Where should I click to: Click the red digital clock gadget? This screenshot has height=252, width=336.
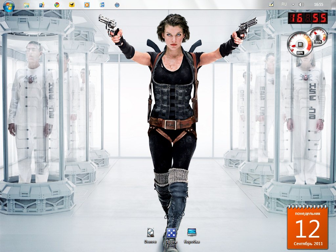[x=307, y=18]
